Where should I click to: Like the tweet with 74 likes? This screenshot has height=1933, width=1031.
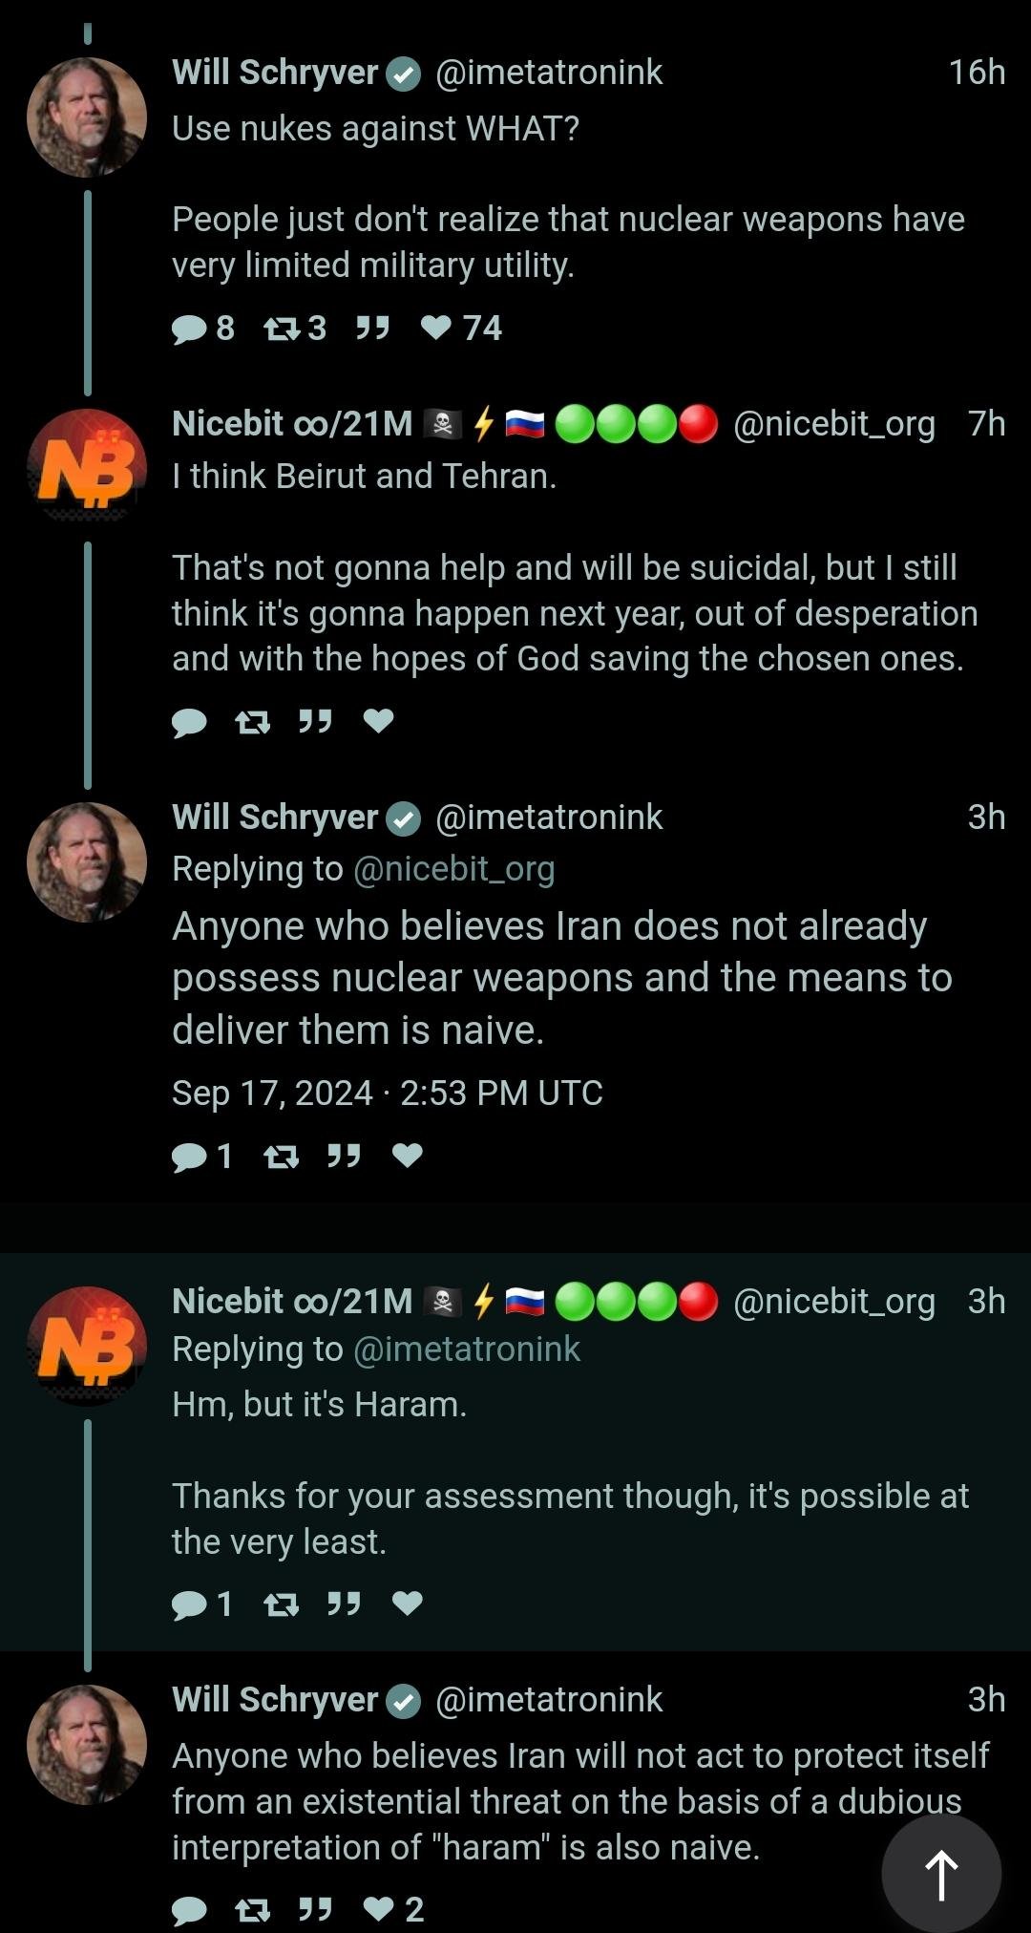[x=436, y=329]
